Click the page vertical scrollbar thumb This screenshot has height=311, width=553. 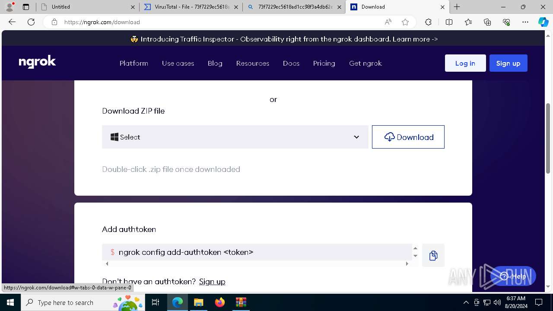click(548, 138)
